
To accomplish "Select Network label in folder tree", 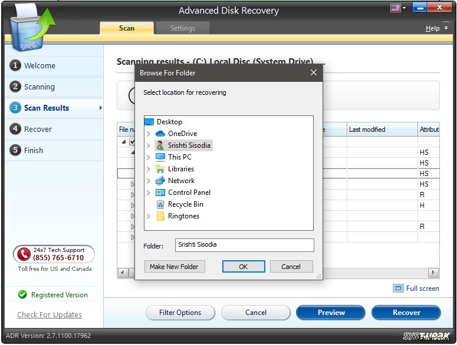I will pyautogui.click(x=181, y=181).
